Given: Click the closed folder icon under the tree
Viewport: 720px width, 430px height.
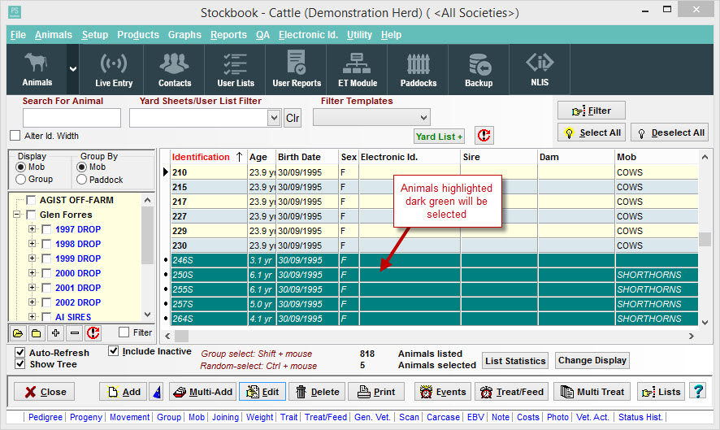Looking at the screenshot, I should point(37,333).
